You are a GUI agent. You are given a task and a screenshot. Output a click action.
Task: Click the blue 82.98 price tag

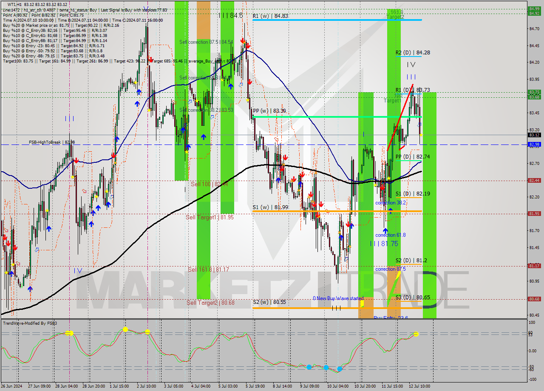pyautogui.click(x=534, y=144)
